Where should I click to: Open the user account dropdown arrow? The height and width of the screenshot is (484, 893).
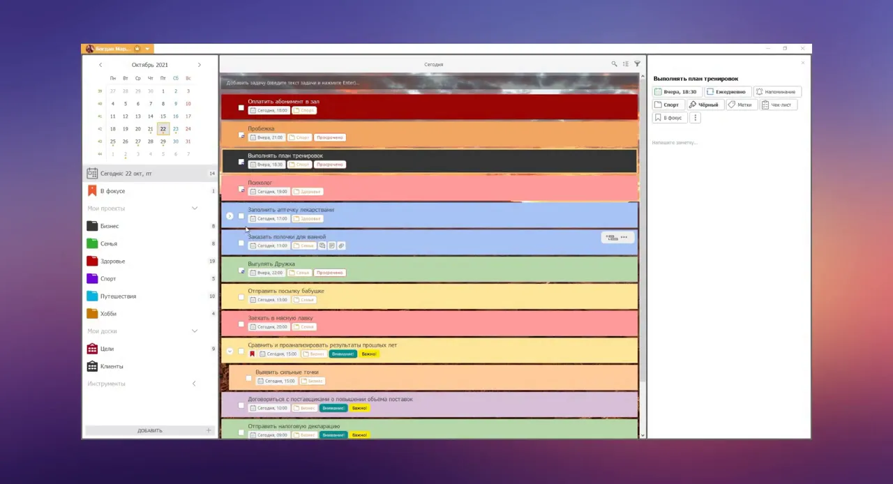click(x=147, y=49)
